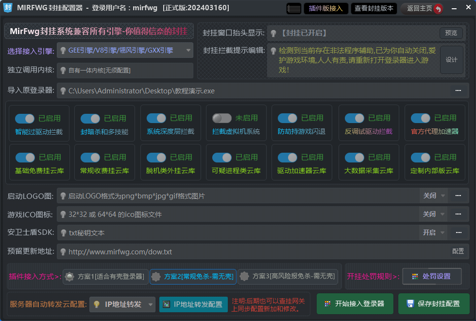The height and width of the screenshot is (321, 476).
Task: Click the bulb icon beside 封挂窗口抬头显示 field
Action: pyautogui.click(x=273, y=33)
